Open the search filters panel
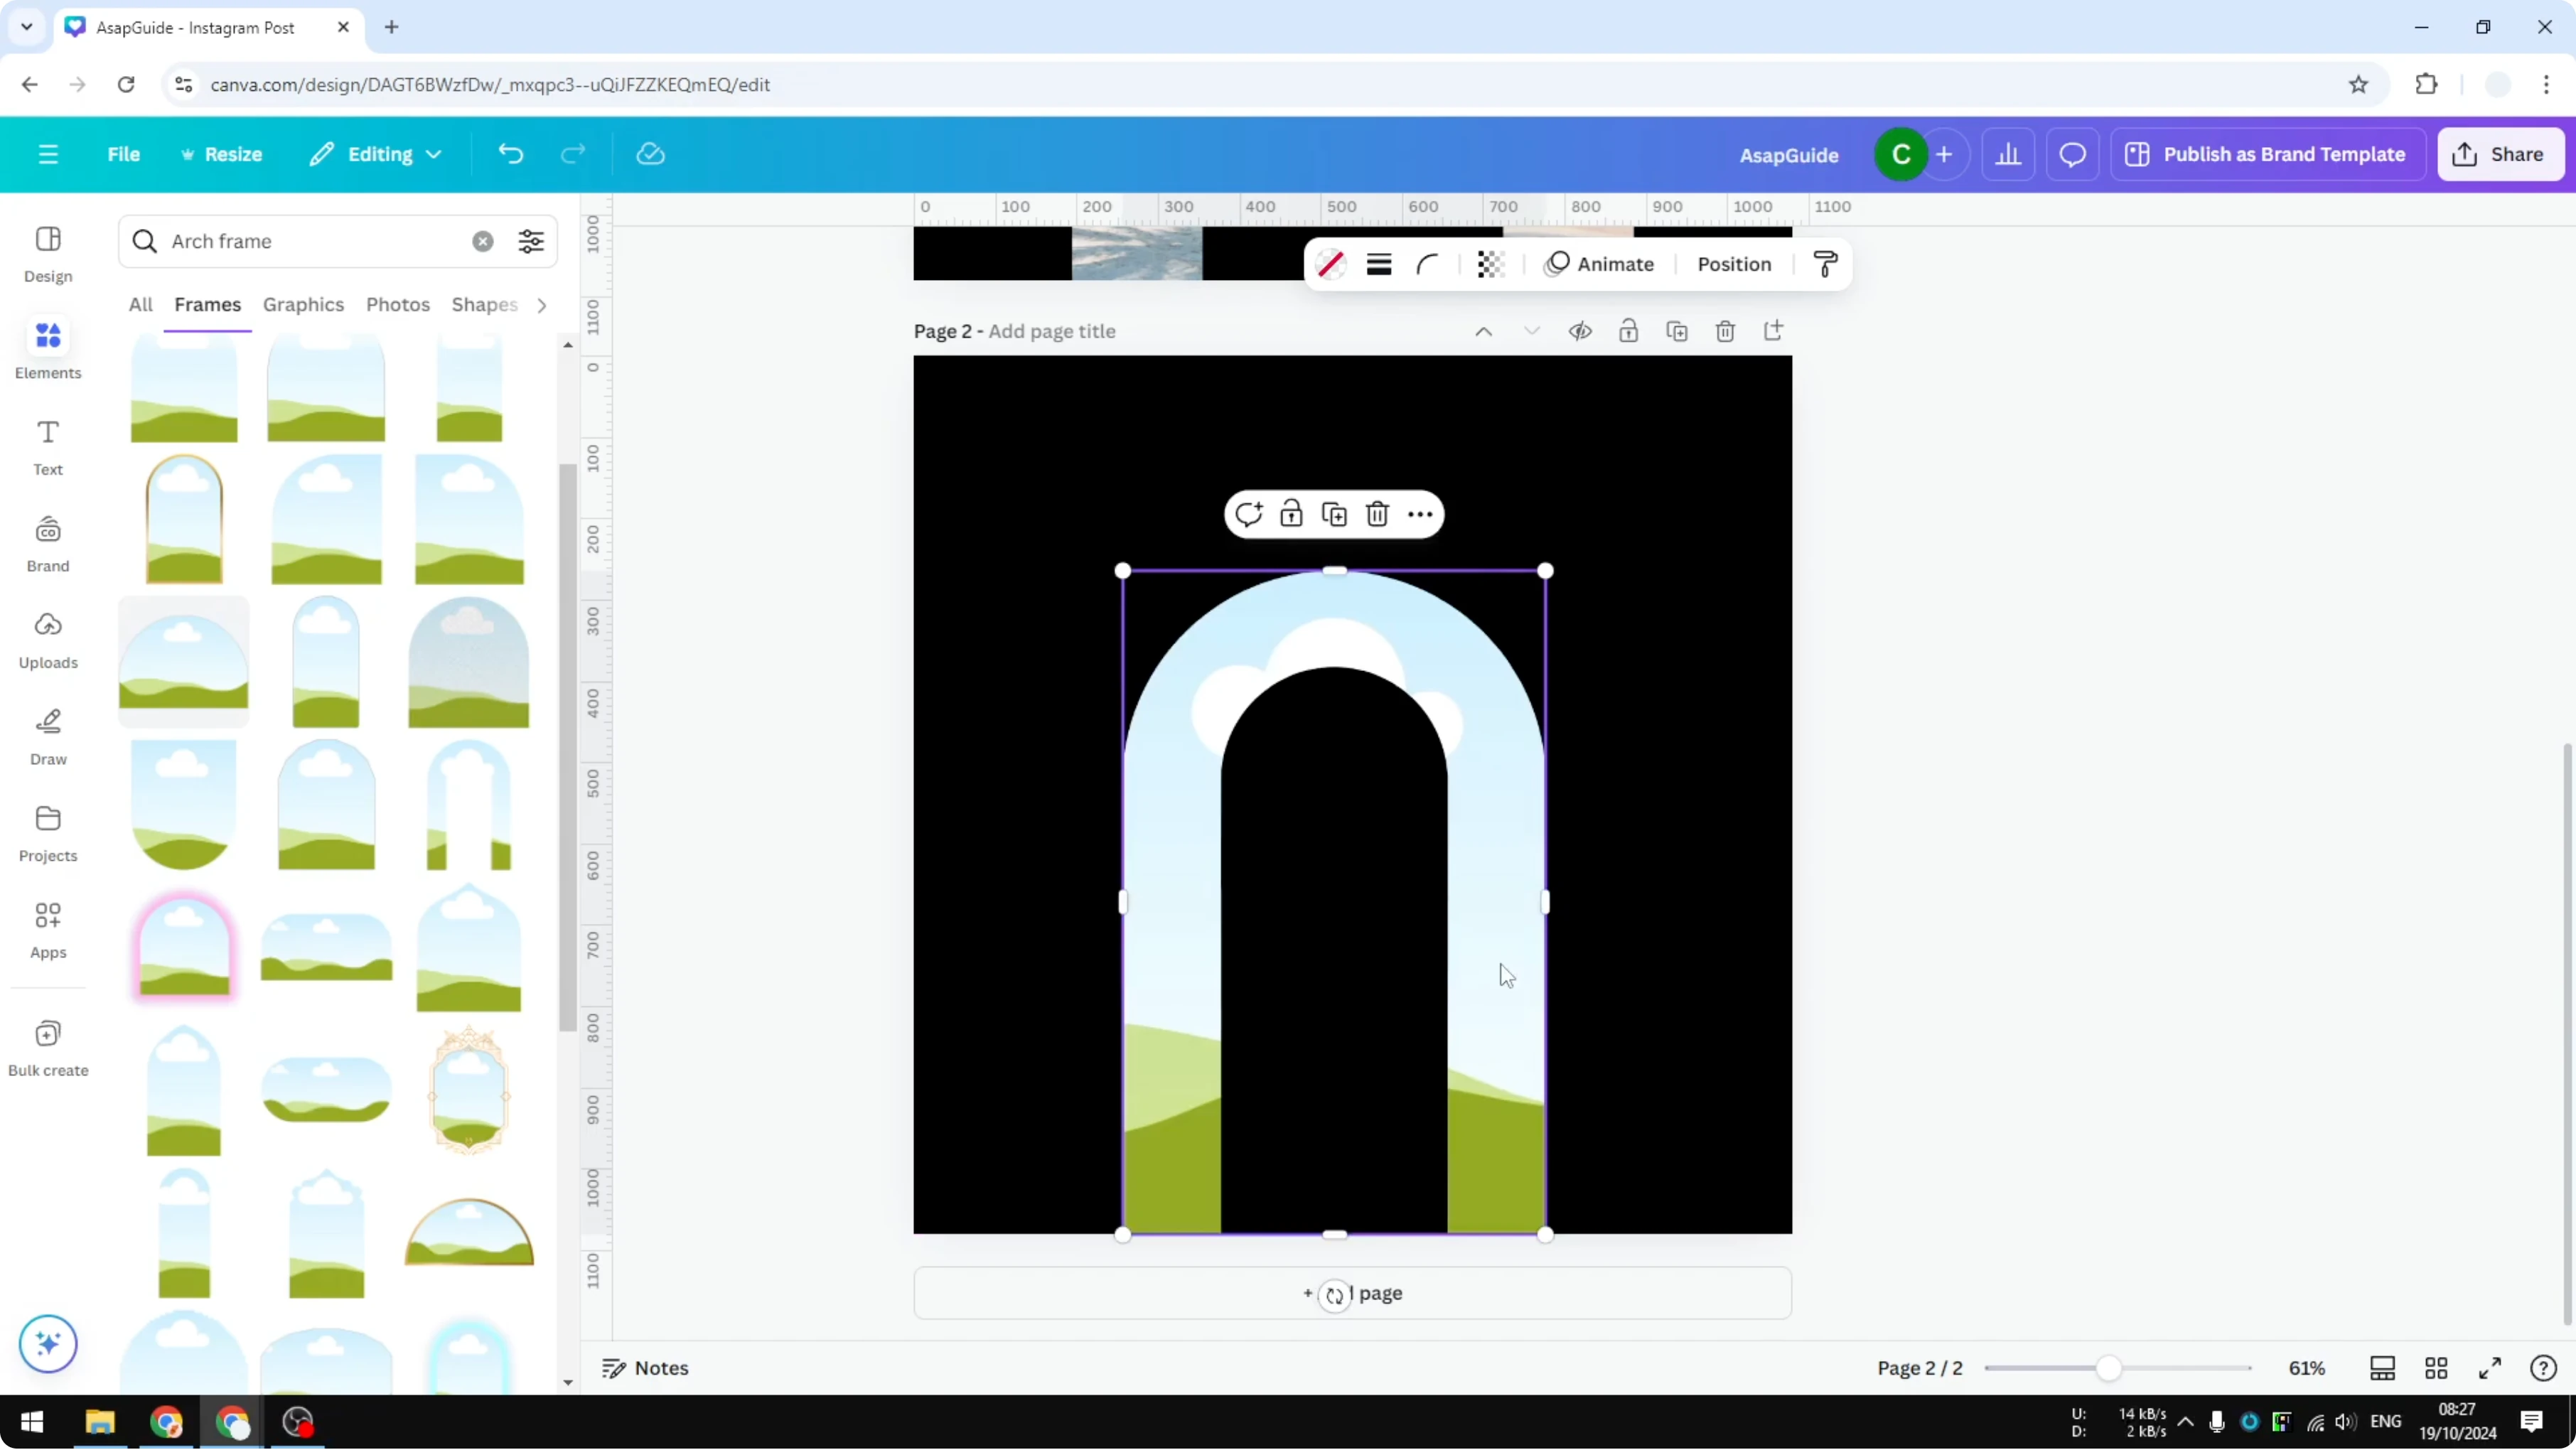2576x1450 pixels. 531,241
